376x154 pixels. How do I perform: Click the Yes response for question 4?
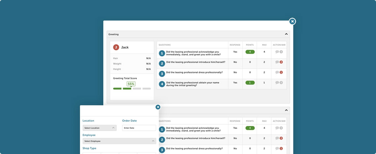point(235,83)
